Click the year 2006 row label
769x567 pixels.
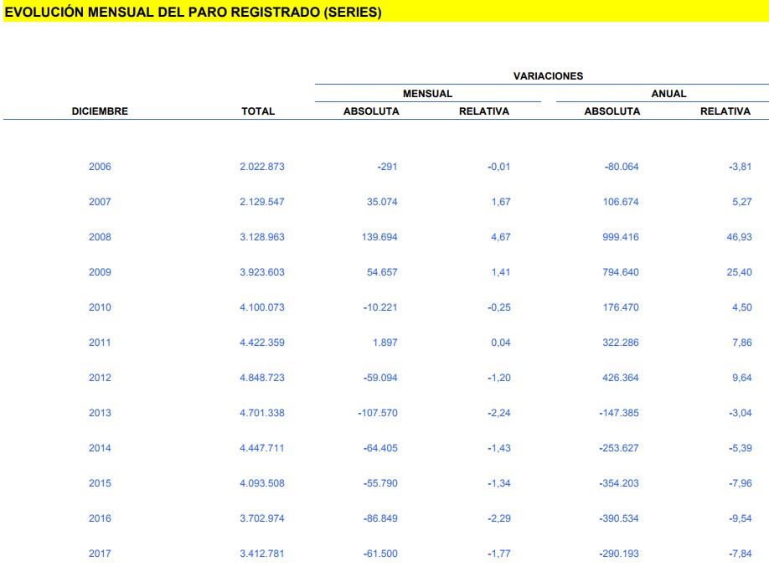click(100, 167)
